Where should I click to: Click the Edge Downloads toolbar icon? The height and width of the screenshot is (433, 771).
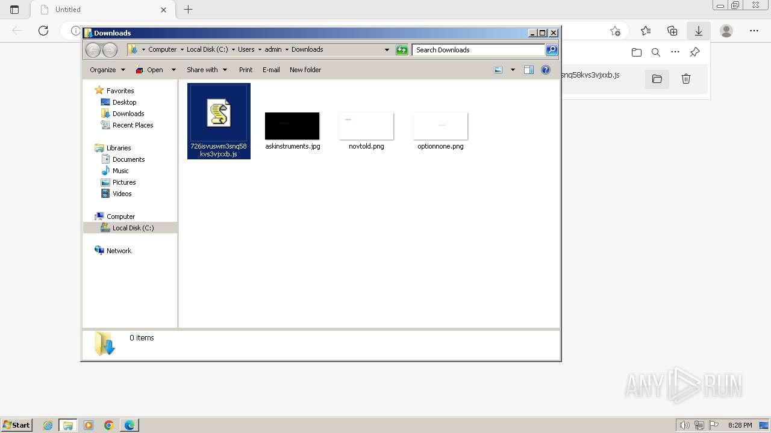tap(699, 31)
